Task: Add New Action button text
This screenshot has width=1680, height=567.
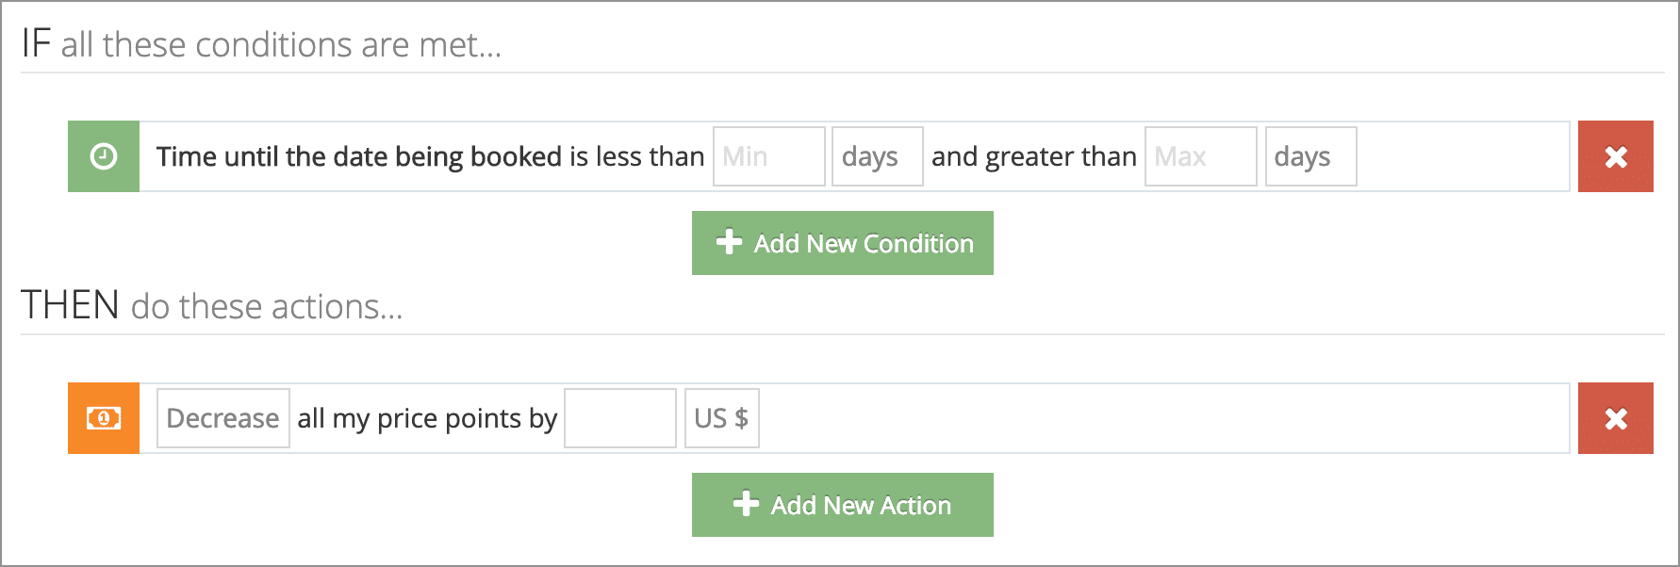Action: [x=861, y=506]
